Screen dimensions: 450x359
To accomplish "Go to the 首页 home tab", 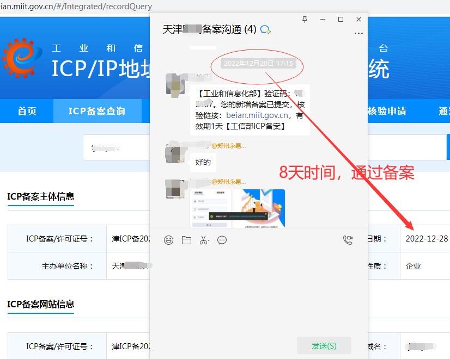I will 27,111.
